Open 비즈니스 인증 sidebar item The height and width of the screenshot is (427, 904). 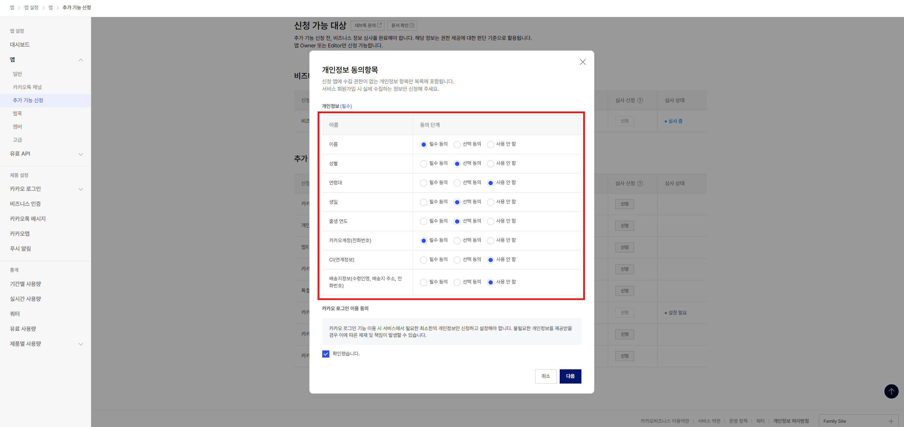(x=25, y=204)
